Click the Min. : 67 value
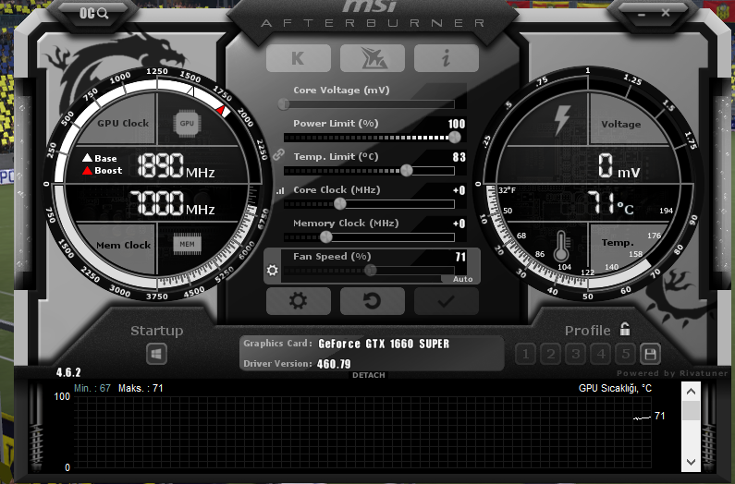The width and height of the screenshot is (735, 484). coord(92,388)
